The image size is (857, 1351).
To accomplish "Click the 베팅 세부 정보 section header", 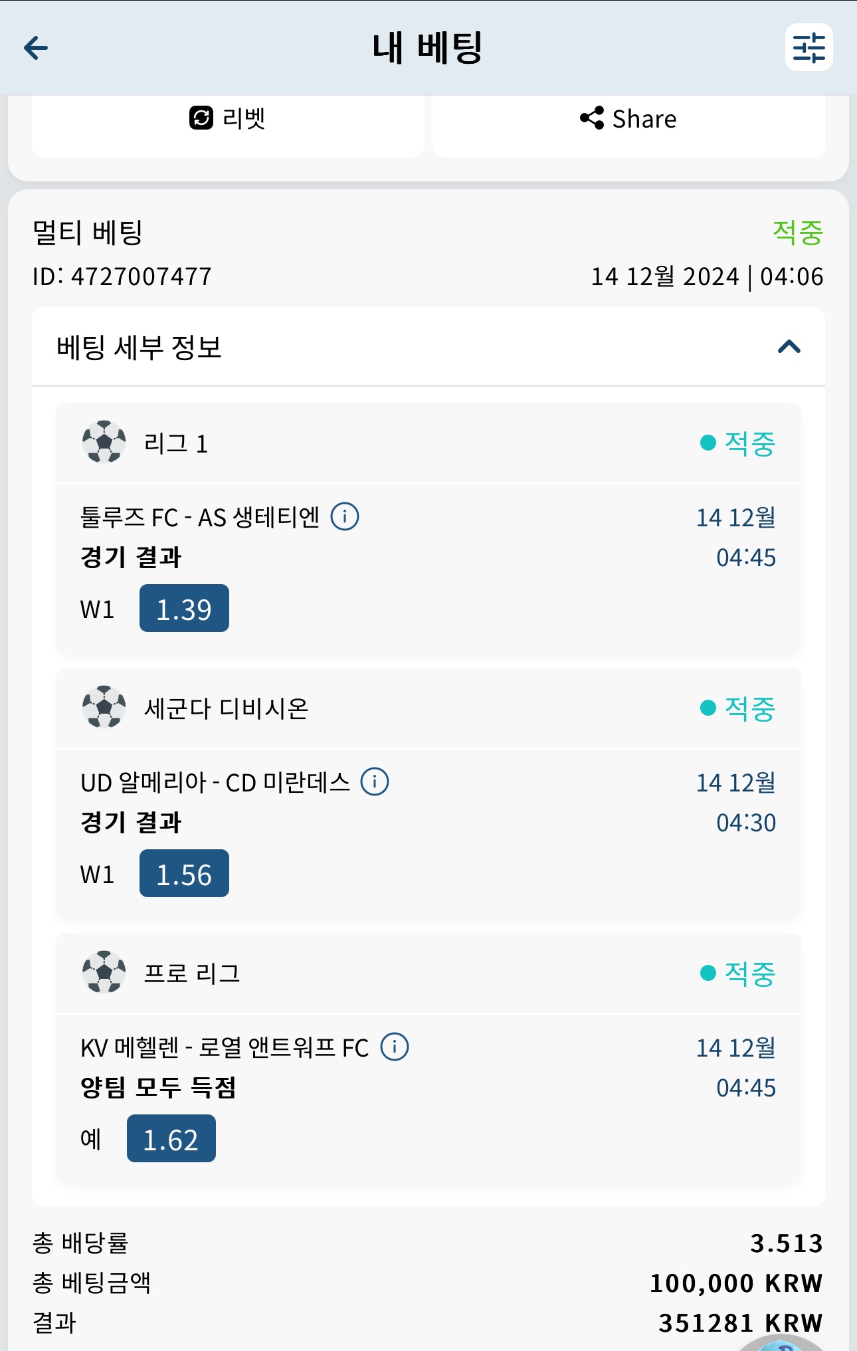I will (x=140, y=348).
